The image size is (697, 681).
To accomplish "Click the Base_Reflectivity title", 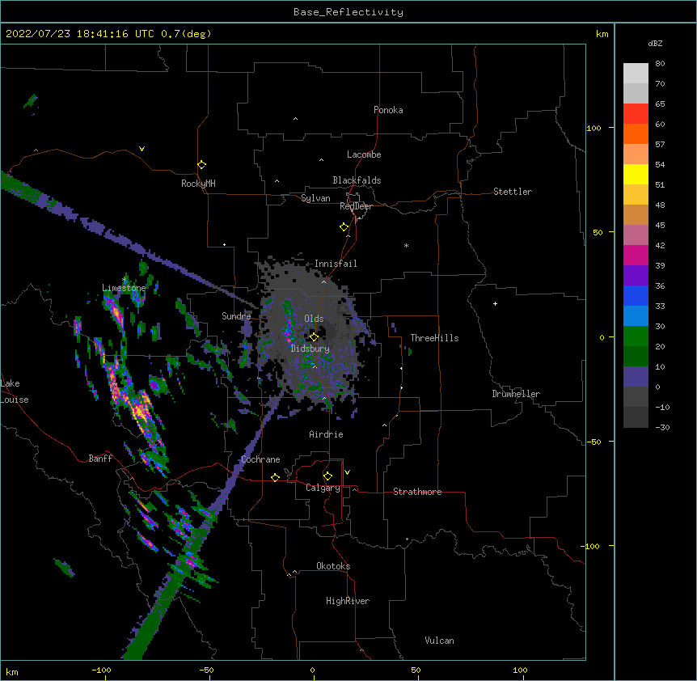I will click(348, 12).
